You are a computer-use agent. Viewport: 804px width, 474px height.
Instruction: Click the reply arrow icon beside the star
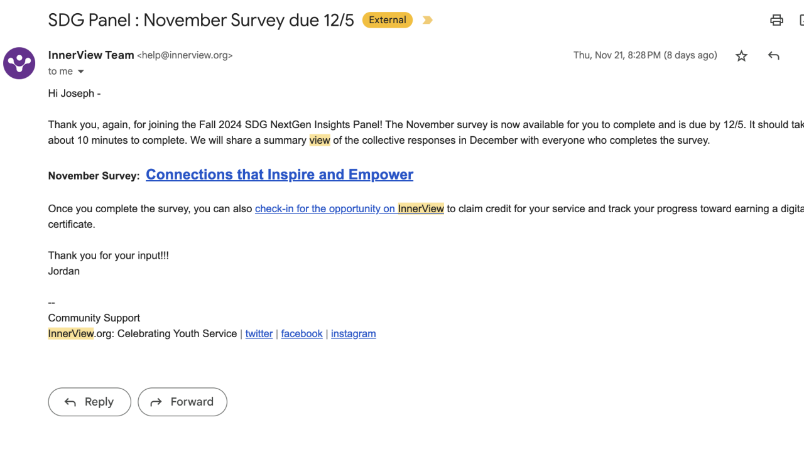[x=773, y=56]
